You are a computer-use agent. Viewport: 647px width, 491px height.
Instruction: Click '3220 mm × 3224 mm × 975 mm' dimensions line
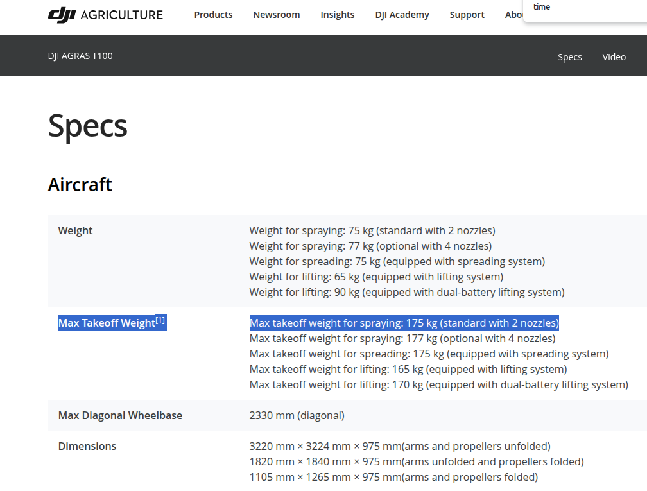(400, 446)
